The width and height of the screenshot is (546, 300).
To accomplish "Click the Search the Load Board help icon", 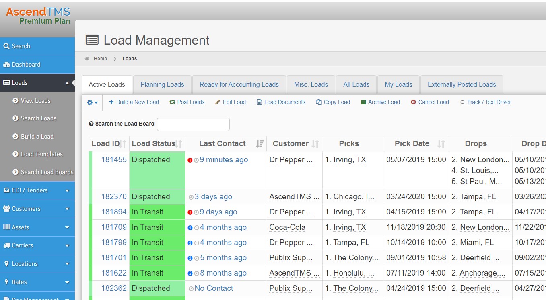I will click(x=91, y=124).
